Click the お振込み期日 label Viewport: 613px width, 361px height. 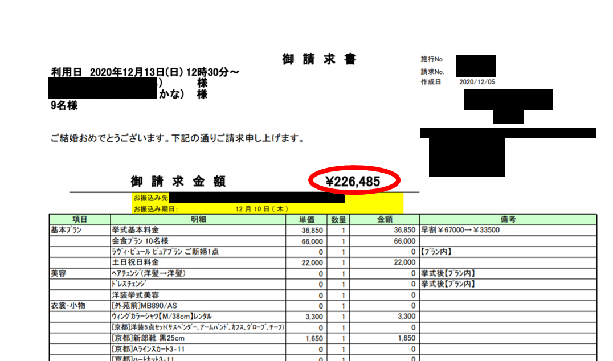pos(156,209)
